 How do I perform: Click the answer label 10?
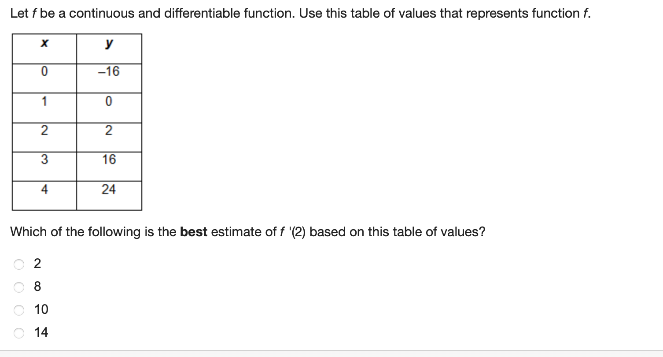(41, 309)
